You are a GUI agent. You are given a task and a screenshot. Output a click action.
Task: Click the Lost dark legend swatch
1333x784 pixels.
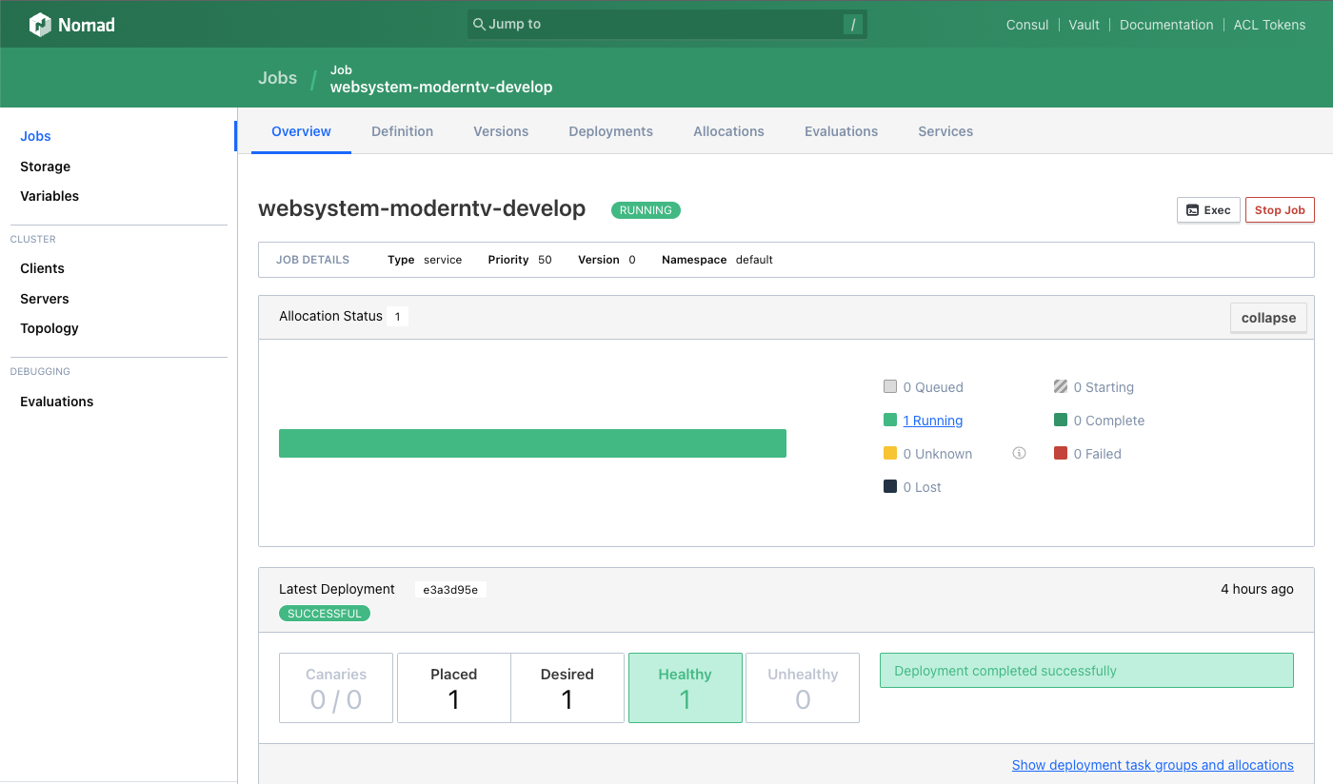pyautogui.click(x=890, y=486)
